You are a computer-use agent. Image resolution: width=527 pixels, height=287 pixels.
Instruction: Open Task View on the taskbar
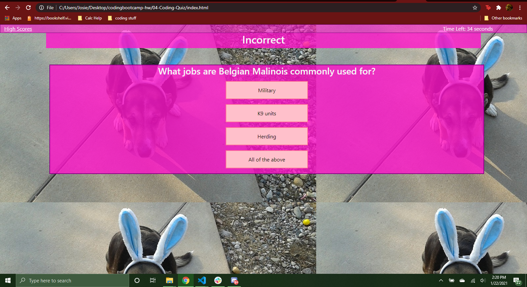click(153, 280)
